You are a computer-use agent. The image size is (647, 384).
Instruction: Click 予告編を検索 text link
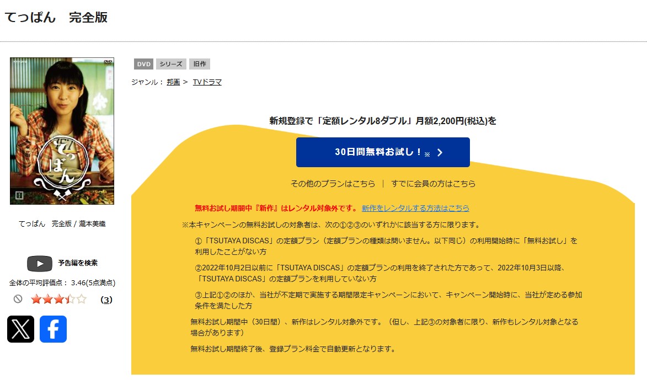point(78,263)
